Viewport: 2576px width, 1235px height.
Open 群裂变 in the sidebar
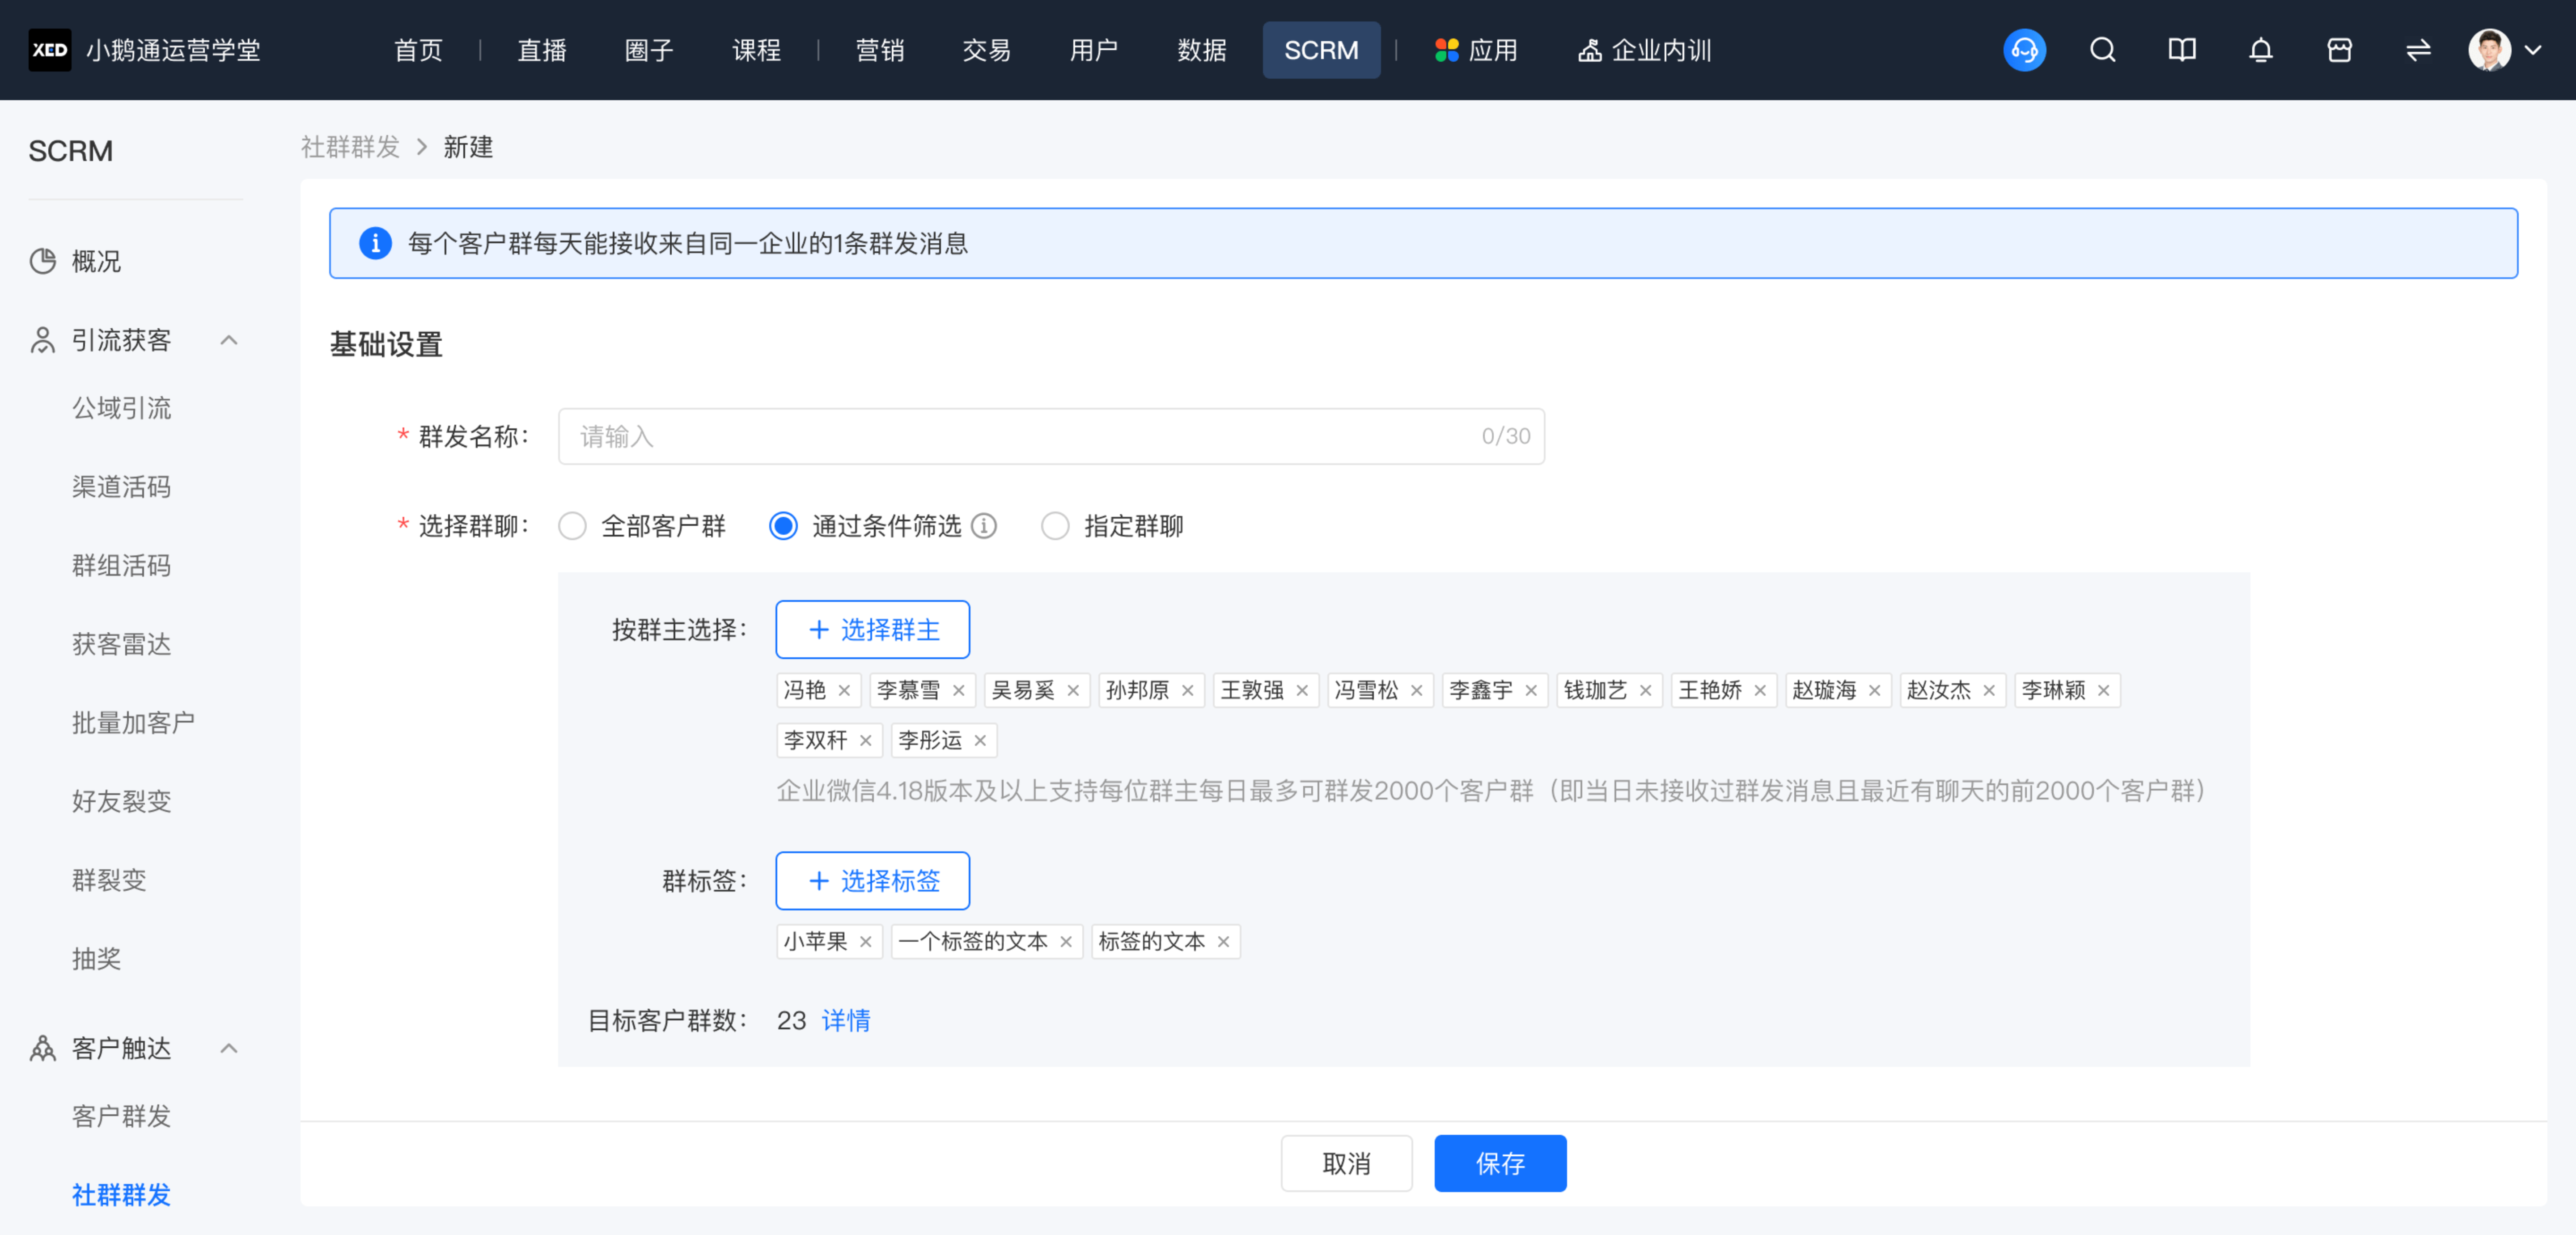[x=109, y=881]
